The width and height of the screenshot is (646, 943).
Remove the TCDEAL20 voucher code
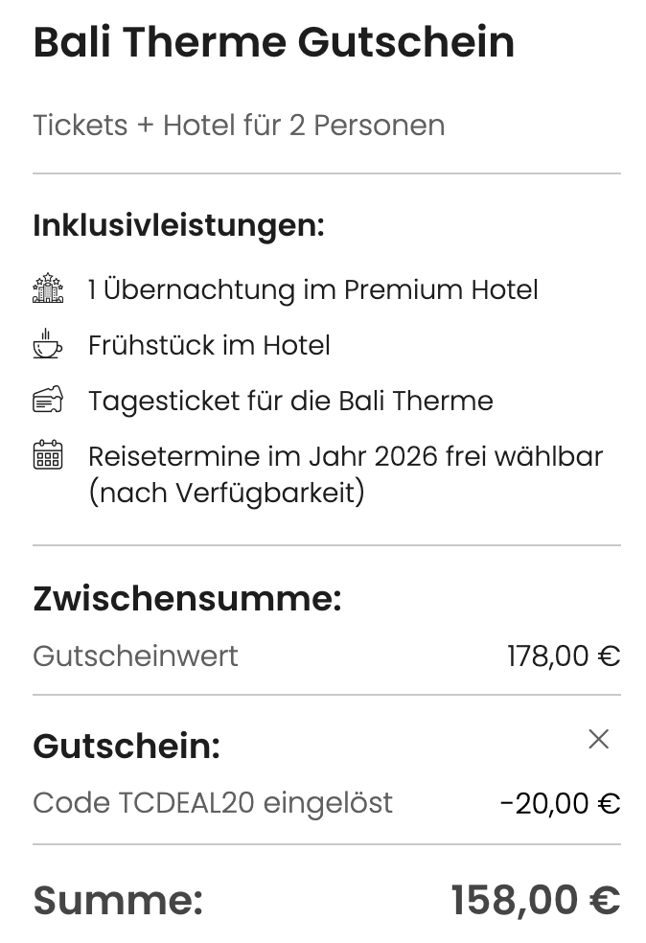[598, 739]
